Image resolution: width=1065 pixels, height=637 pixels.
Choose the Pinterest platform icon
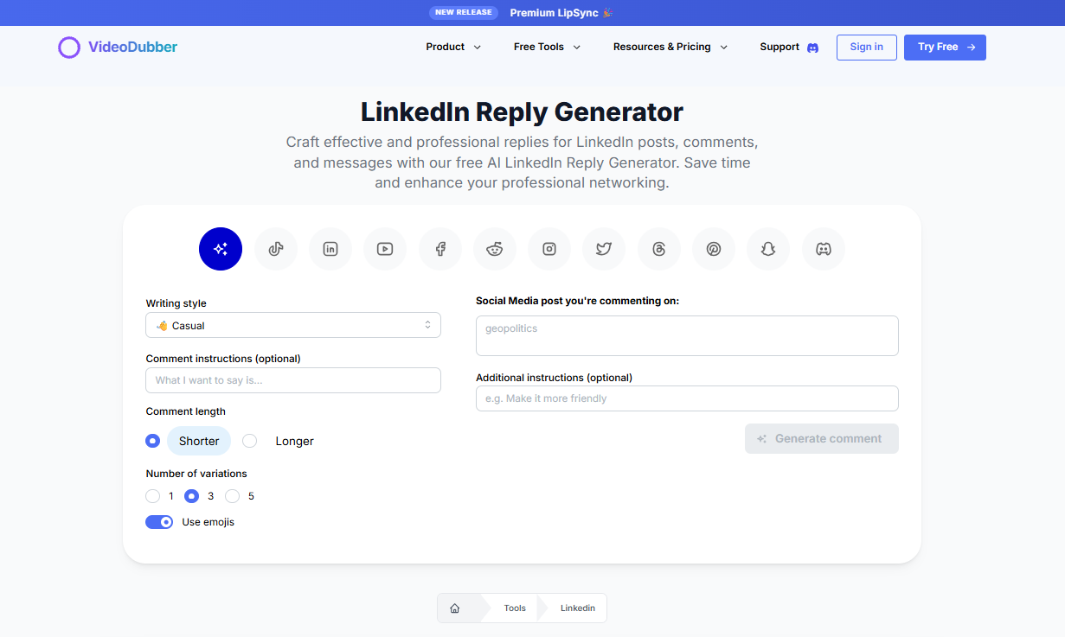[714, 249]
